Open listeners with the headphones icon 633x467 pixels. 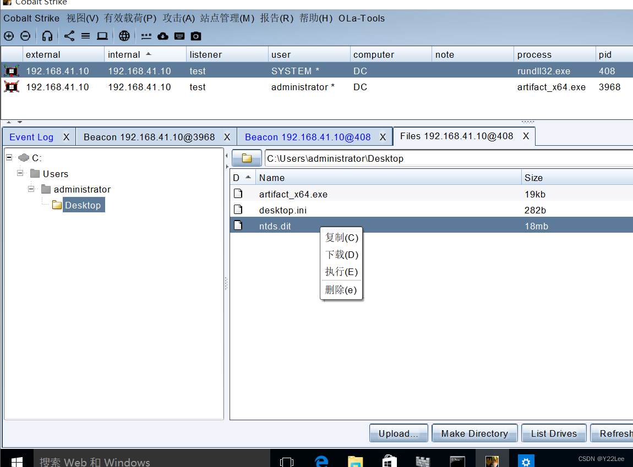point(47,36)
